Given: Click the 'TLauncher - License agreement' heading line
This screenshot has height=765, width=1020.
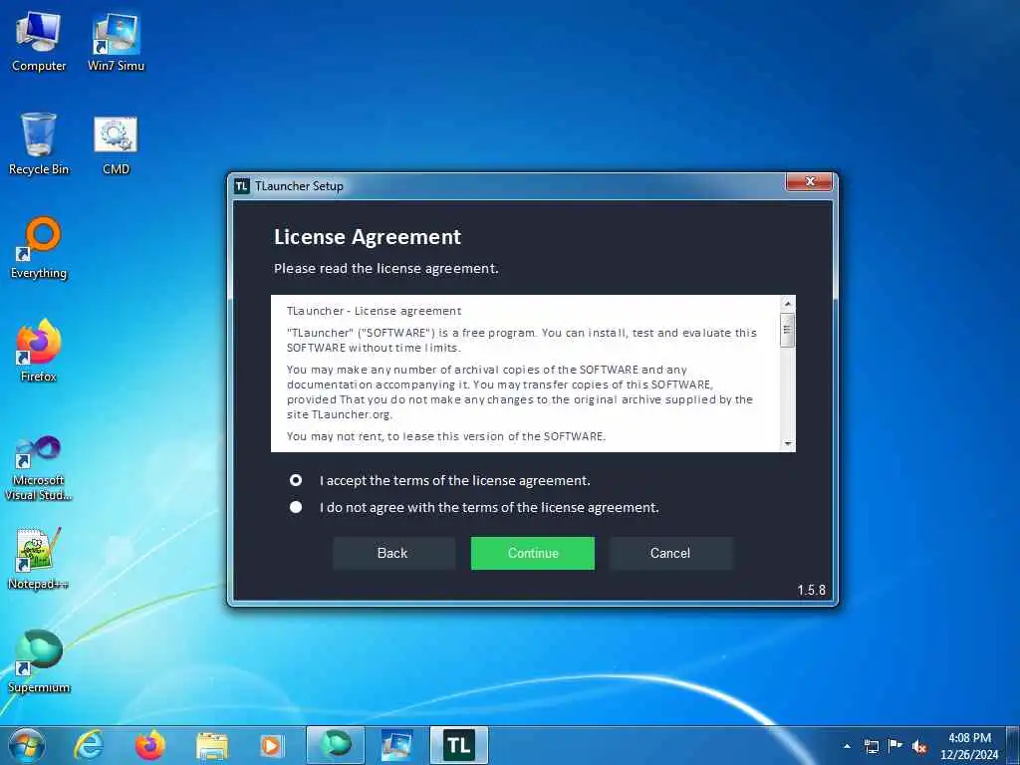Looking at the screenshot, I should [375, 311].
